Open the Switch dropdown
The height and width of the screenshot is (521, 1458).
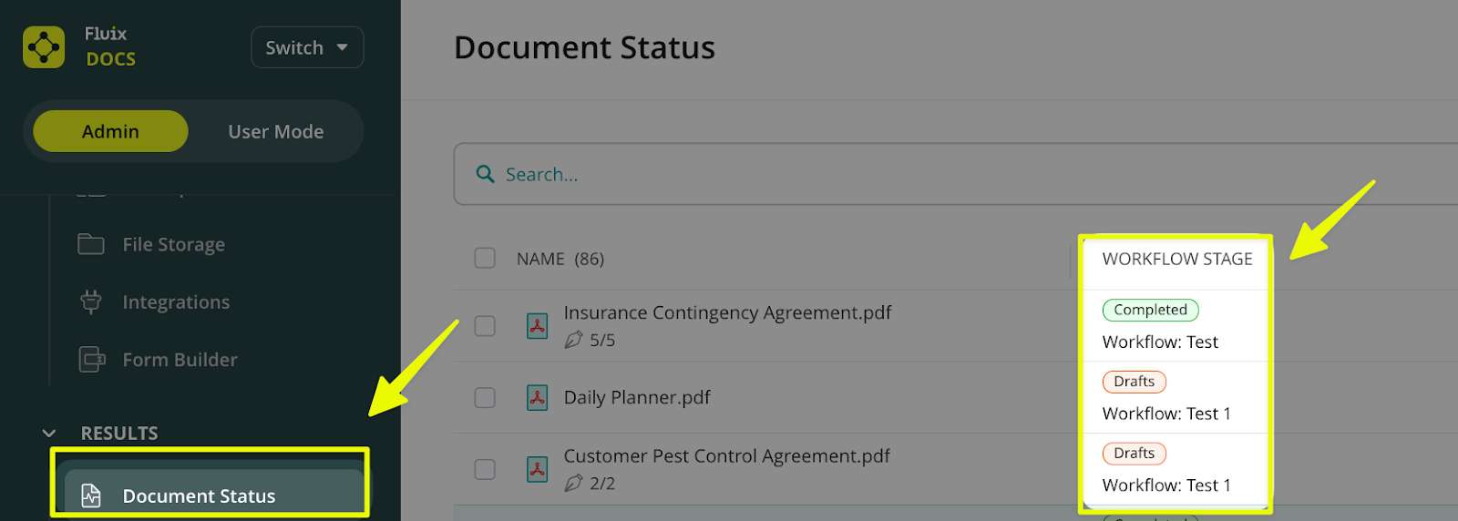tap(307, 47)
